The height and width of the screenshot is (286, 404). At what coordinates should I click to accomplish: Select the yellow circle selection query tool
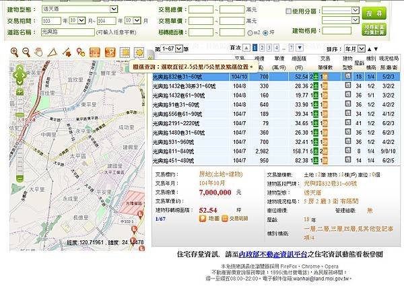click(x=139, y=52)
